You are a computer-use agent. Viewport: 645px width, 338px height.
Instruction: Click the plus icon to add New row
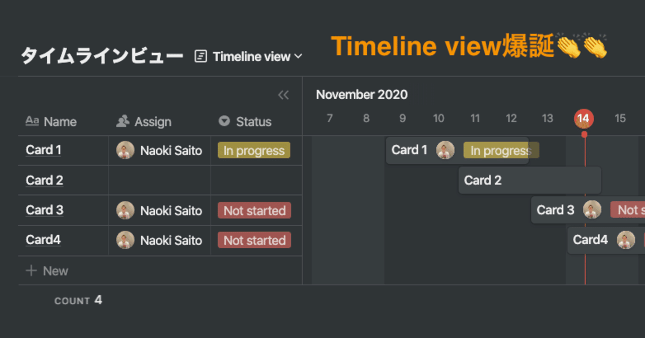[31, 271]
